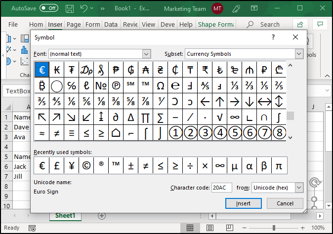The height and width of the screenshot is (234, 333).
Task: Click the symbol grid scrollbar thumb
Action: (290, 116)
